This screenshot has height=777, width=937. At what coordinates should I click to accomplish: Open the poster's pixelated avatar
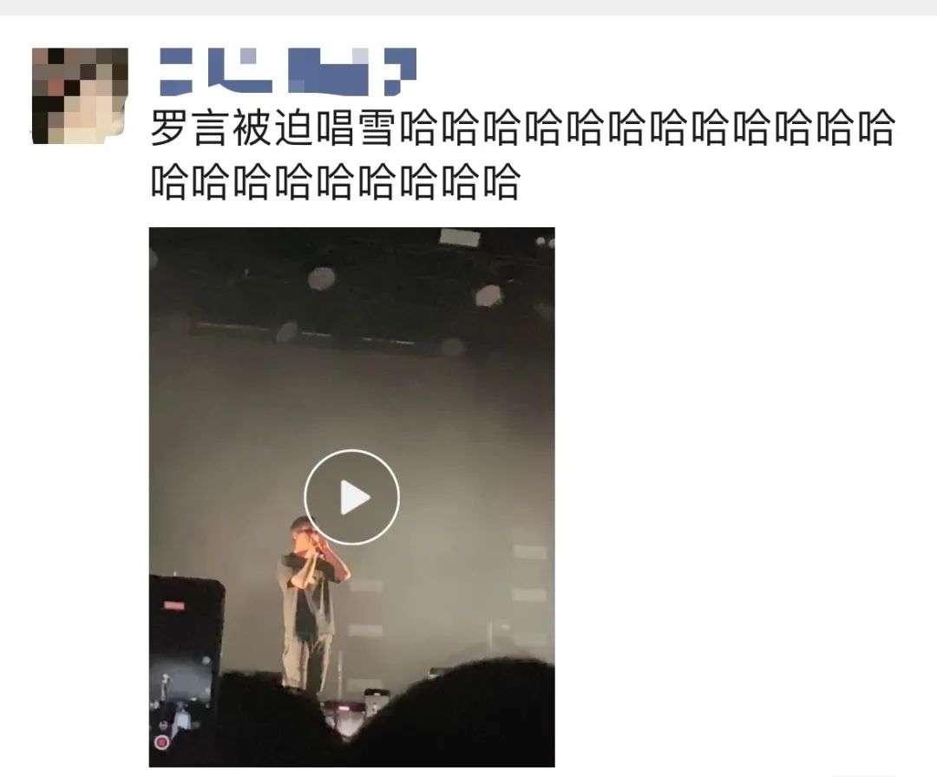tap(80, 95)
